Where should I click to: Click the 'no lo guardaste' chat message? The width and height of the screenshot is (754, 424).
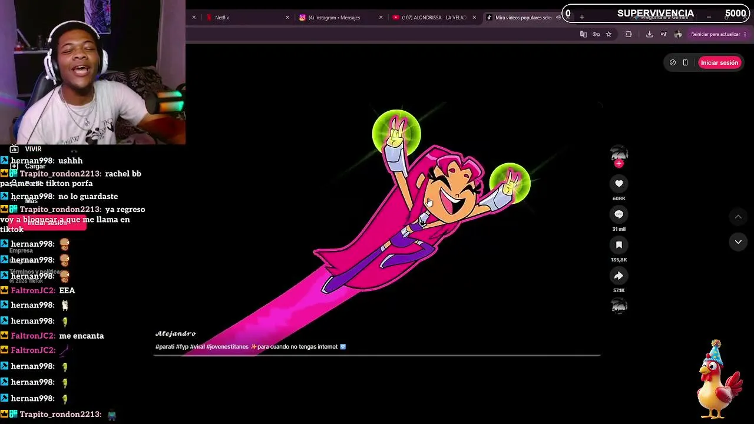tap(88, 197)
